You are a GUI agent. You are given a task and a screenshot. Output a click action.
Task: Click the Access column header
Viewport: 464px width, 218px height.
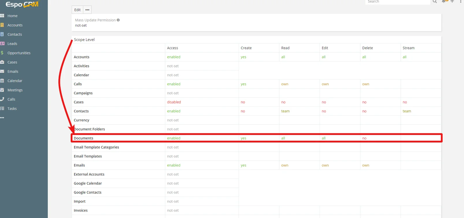click(x=173, y=48)
